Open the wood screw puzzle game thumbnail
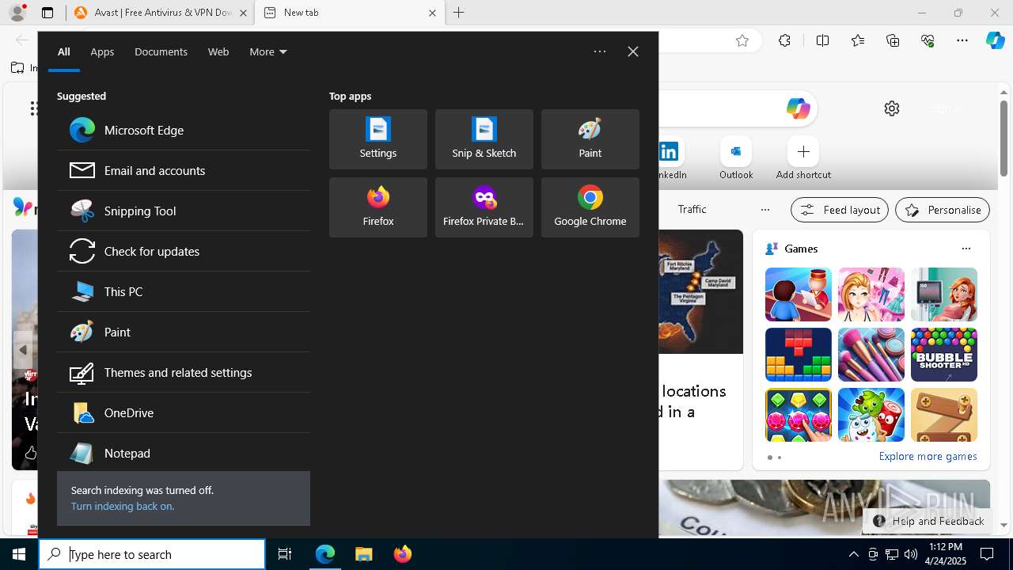 944,415
